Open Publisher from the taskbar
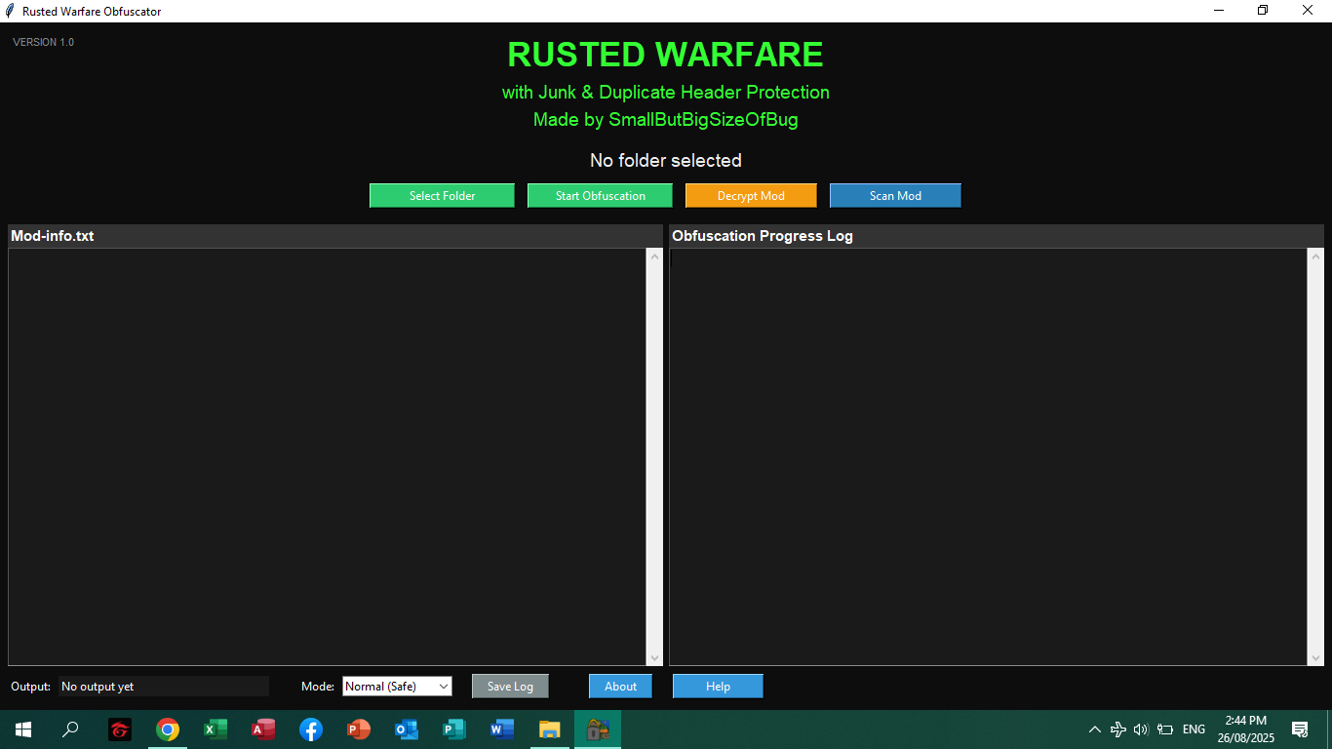The image size is (1332, 749). 454,729
